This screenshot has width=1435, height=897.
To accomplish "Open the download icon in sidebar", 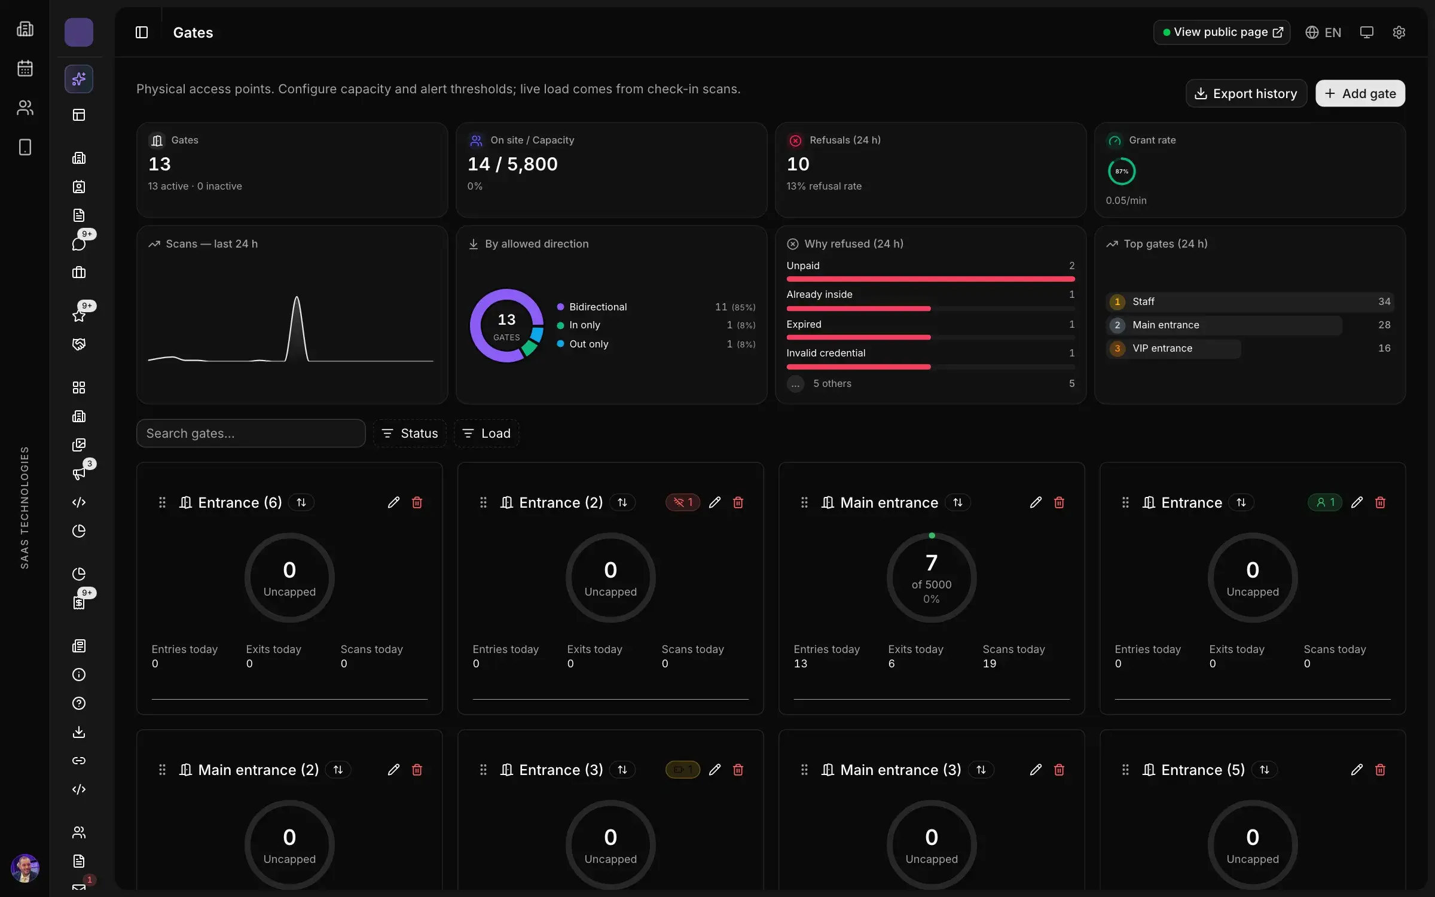I will coord(79,732).
